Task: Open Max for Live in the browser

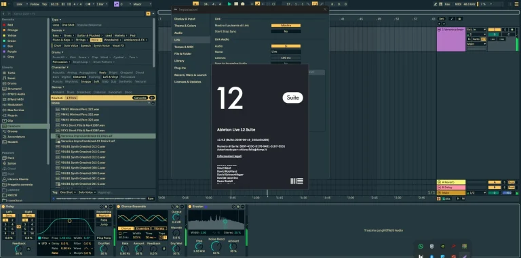Action: [16, 110]
